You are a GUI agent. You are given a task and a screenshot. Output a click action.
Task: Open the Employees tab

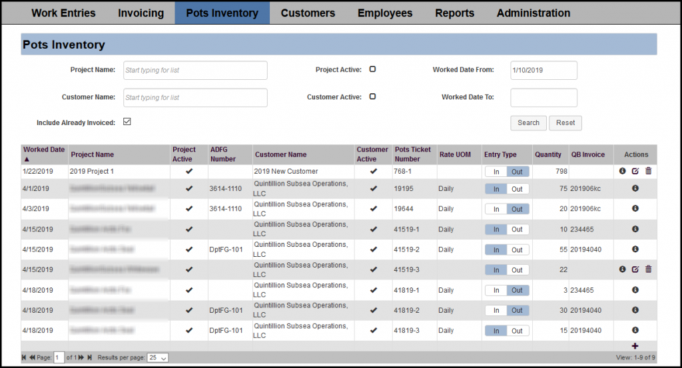[385, 13]
